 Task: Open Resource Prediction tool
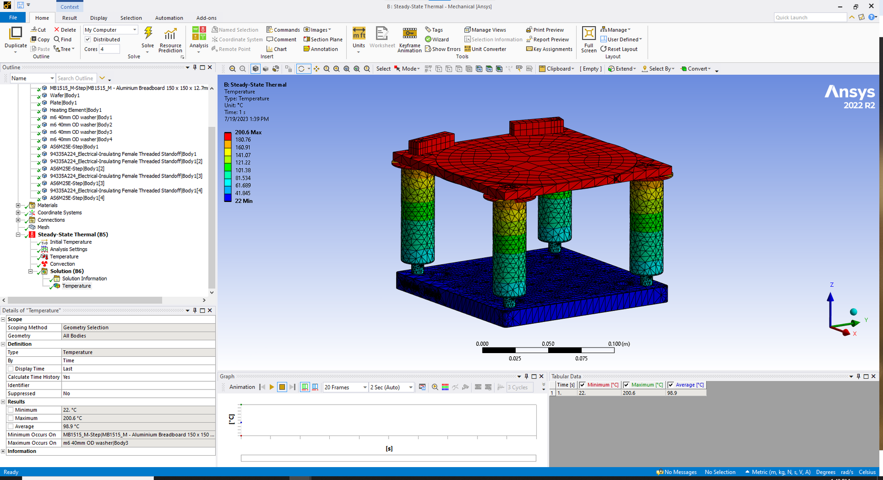[170, 40]
